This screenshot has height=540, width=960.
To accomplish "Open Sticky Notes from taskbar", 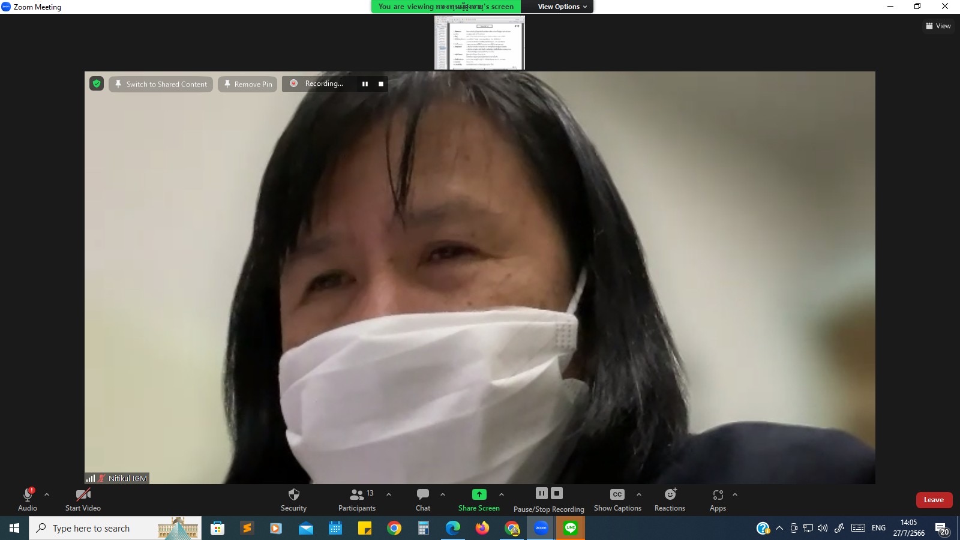I will click(x=364, y=528).
